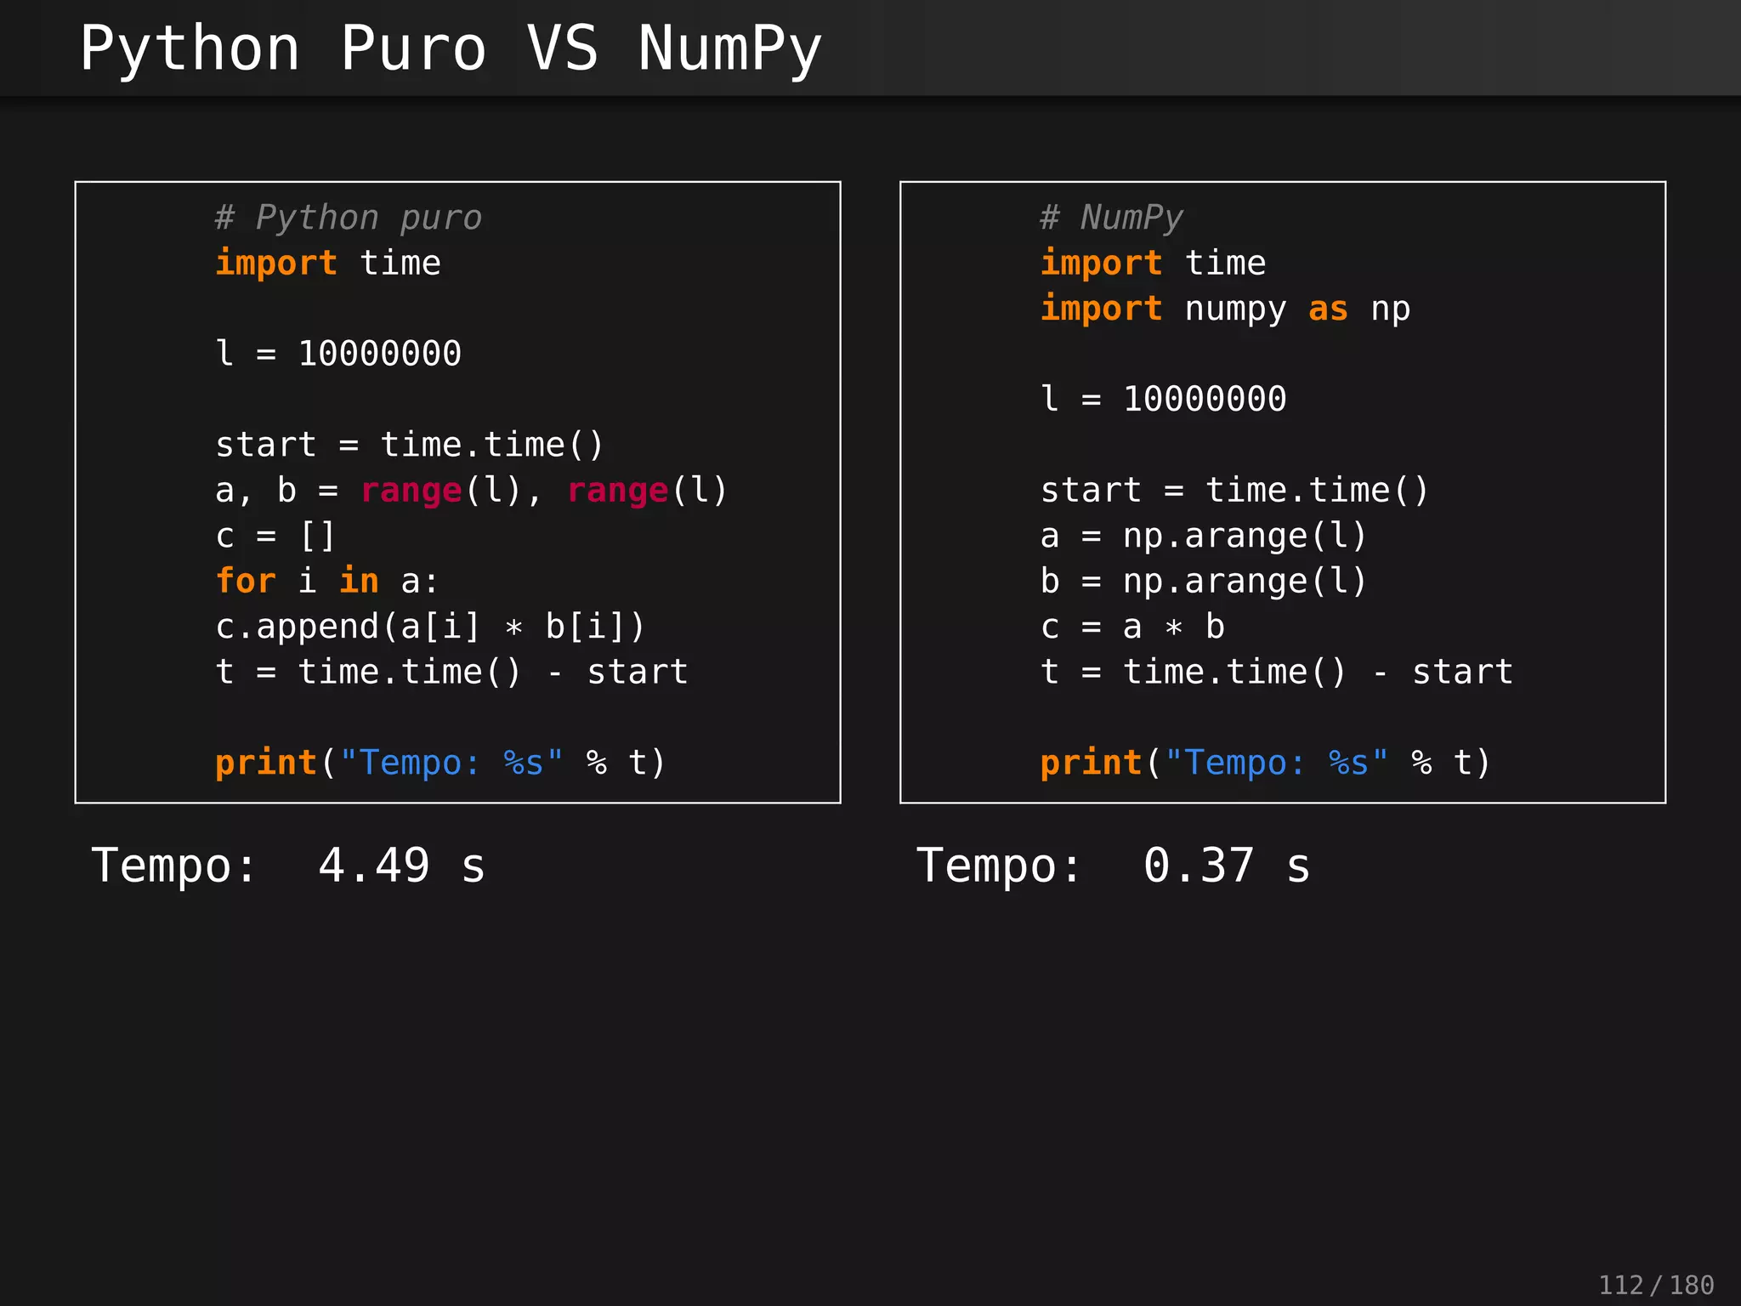Click 'b = np.arange(l)' line
This screenshot has height=1306, width=1741.
pos(1203,581)
